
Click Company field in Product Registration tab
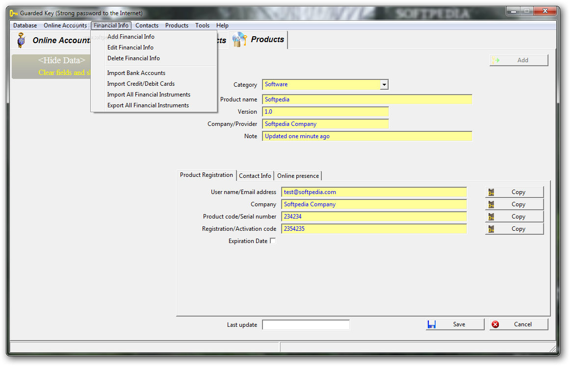pyautogui.click(x=374, y=204)
